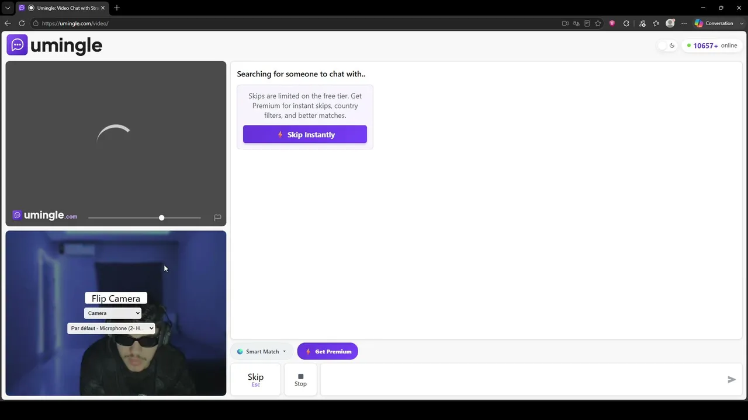Screen dimensions: 748x420
Task: Click the record indicator on the tab
Action: click(31, 8)
